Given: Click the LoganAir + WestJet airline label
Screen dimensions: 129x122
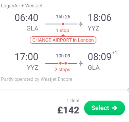Looking at the screenshot, I should 22,6.
